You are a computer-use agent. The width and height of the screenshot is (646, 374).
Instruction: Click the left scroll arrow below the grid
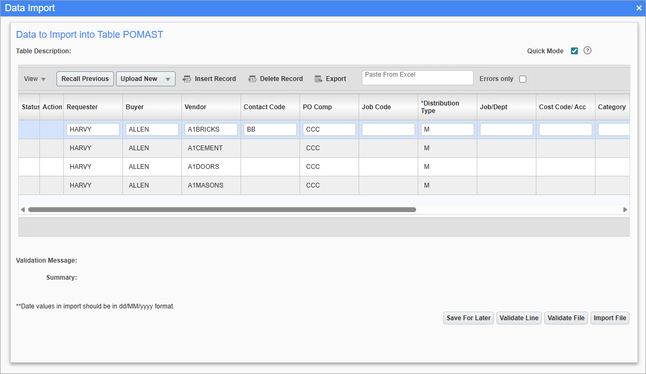pyautogui.click(x=23, y=209)
